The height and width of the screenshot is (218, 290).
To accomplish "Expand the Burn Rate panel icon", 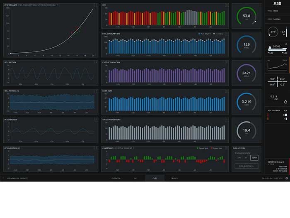I will coord(227,91).
